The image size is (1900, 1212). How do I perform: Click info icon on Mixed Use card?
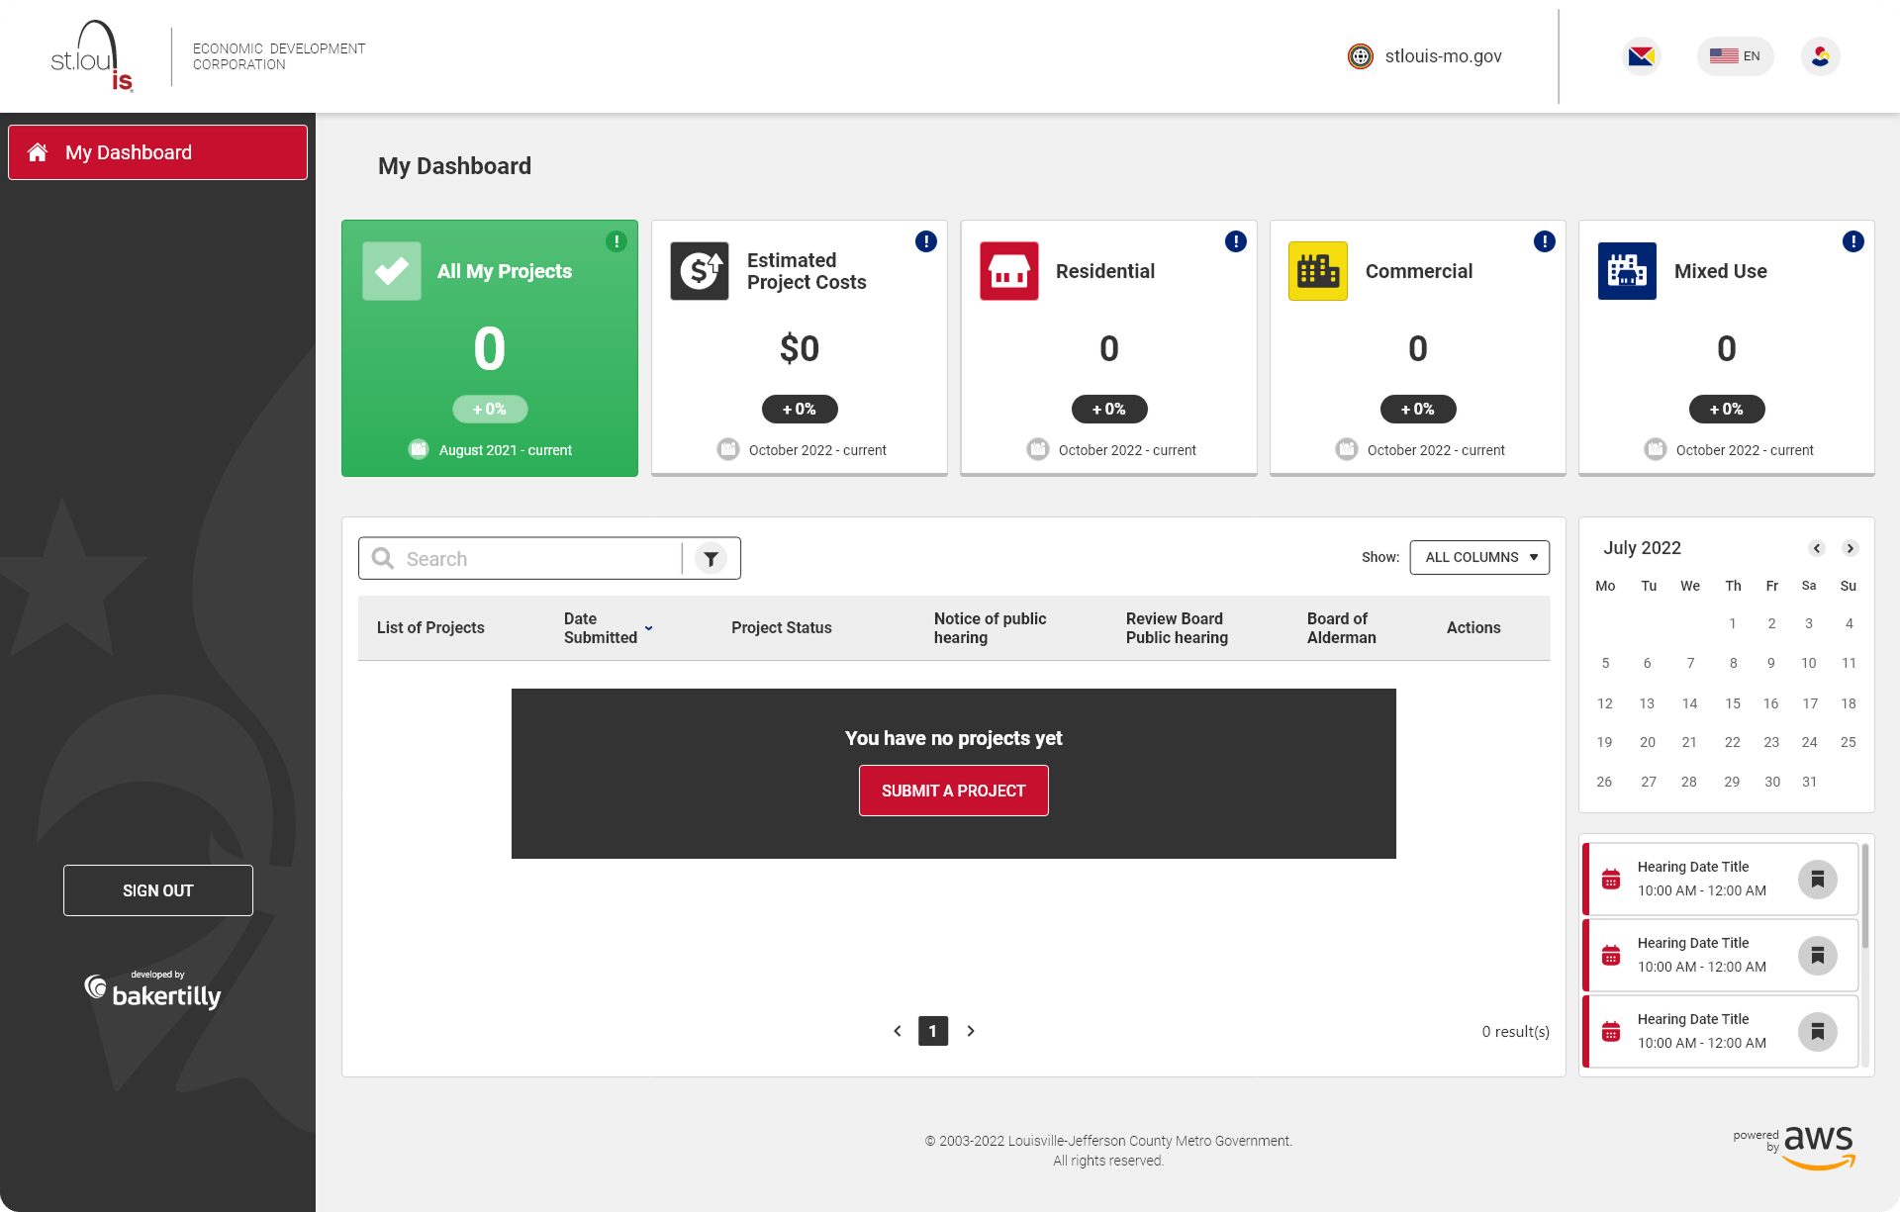(1852, 241)
